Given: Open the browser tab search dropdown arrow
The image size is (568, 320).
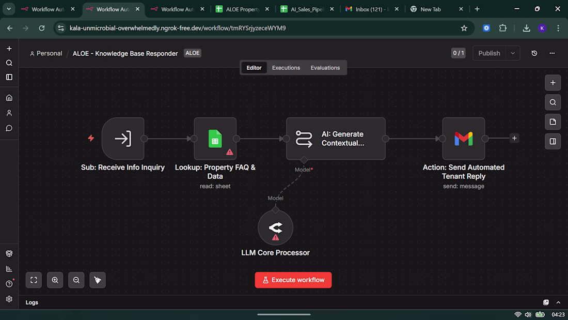Looking at the screenshot, I should [x=9, y=9].
